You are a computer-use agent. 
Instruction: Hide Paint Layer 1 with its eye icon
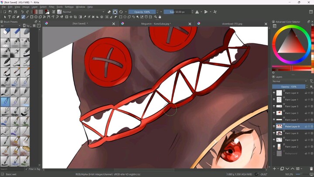pos(274,100)
